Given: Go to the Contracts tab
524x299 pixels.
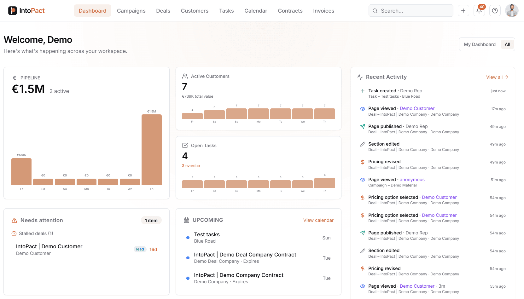Looking at the screenshot, I should [x=290, y=11].
